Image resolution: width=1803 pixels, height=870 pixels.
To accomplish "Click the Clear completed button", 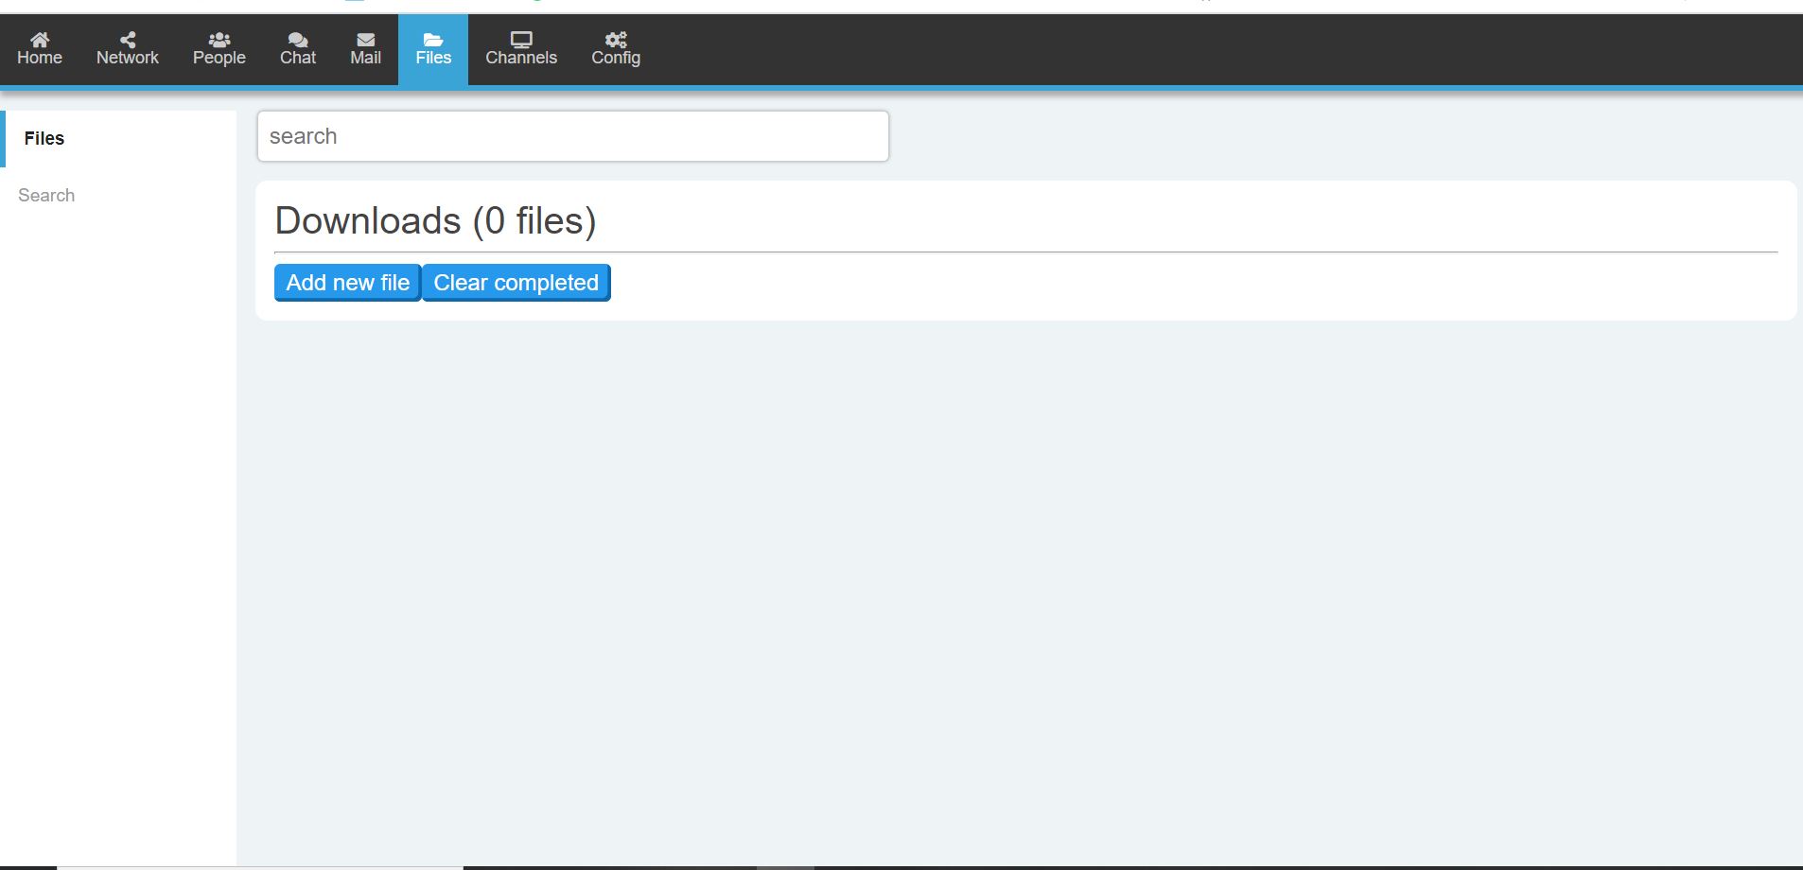I will point(515,282).
